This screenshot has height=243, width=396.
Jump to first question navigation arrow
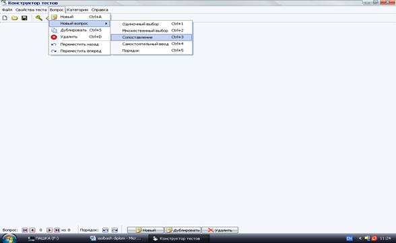pos(25,230)
